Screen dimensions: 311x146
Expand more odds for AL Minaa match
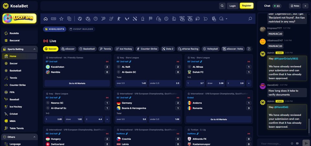[x=249, y=83]
